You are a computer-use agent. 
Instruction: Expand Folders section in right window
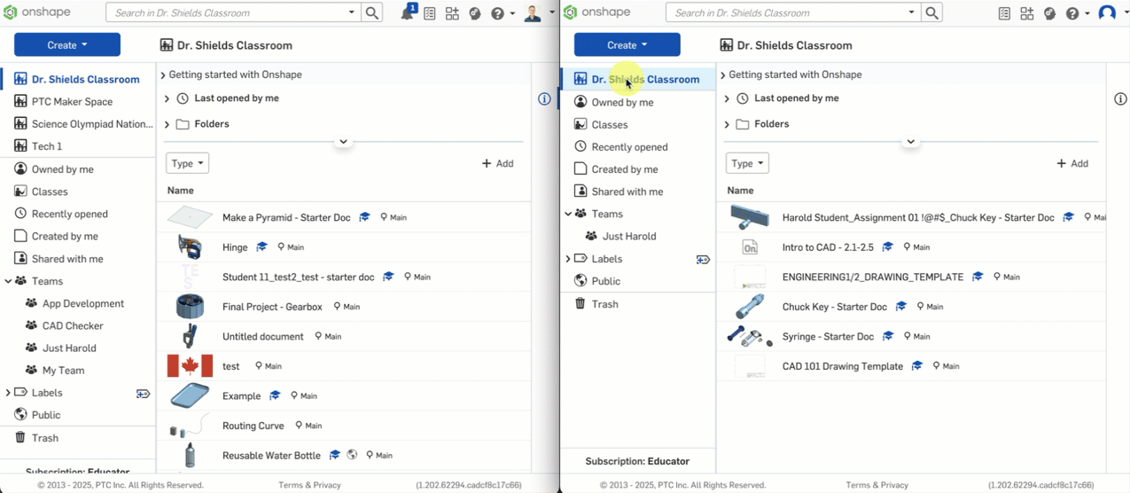point(727,124)
